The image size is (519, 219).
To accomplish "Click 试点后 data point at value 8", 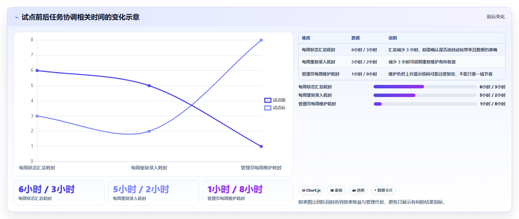I will [x=261, y=40].
